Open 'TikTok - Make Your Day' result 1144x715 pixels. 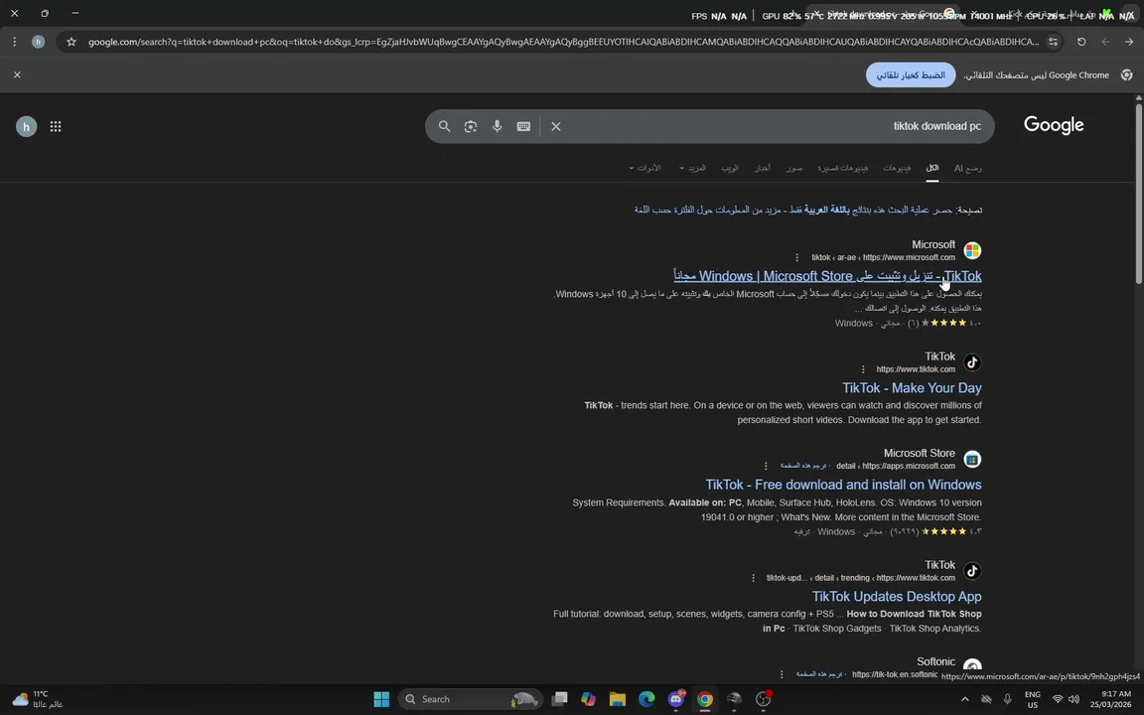(912, 388)
